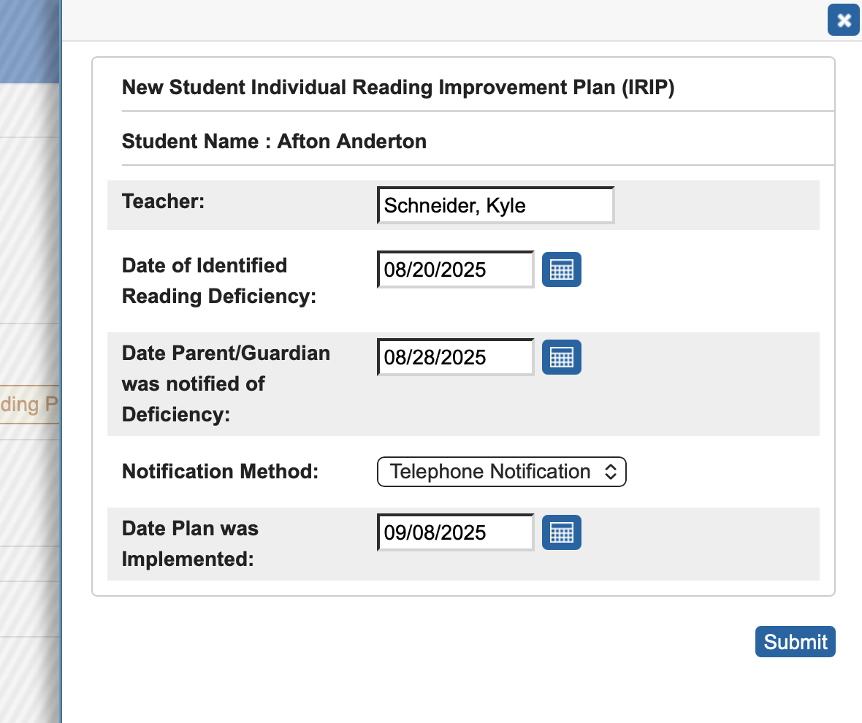The width and height of the screenshot is (862, 723).
Task: Click the IRIP plan title header
Action: [x=398, y=87]
